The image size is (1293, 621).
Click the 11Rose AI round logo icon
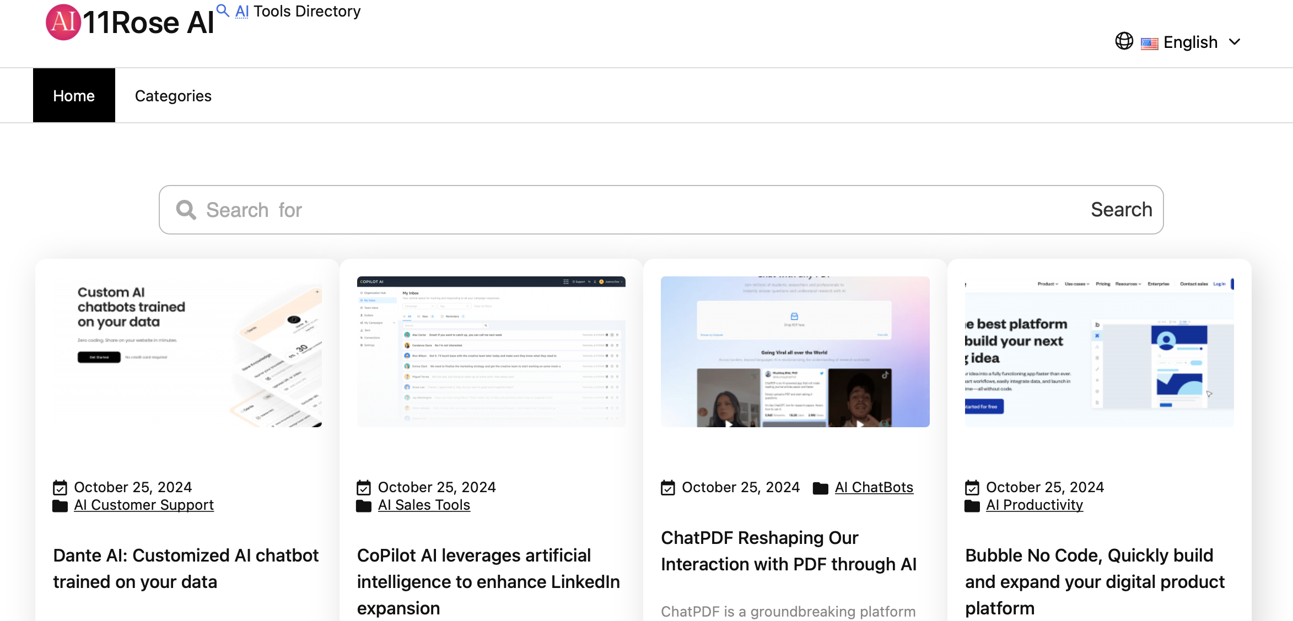(63, 22)
